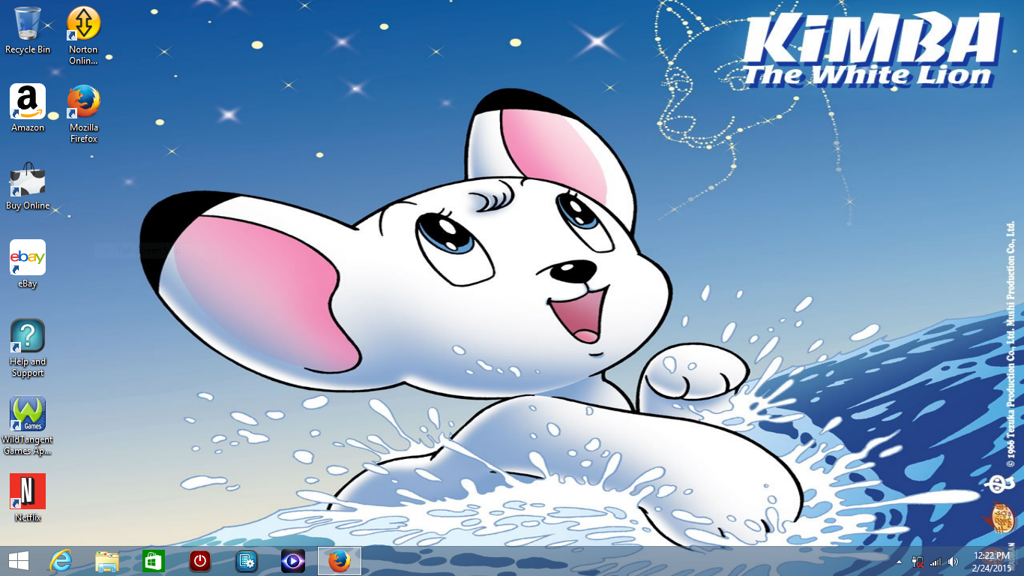
Task: Switch to the active Firefox taskbar window
Action: [x=340, y=561]
